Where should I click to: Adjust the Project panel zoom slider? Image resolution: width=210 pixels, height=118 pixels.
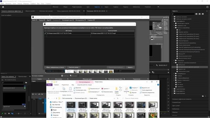coord(18,114)
